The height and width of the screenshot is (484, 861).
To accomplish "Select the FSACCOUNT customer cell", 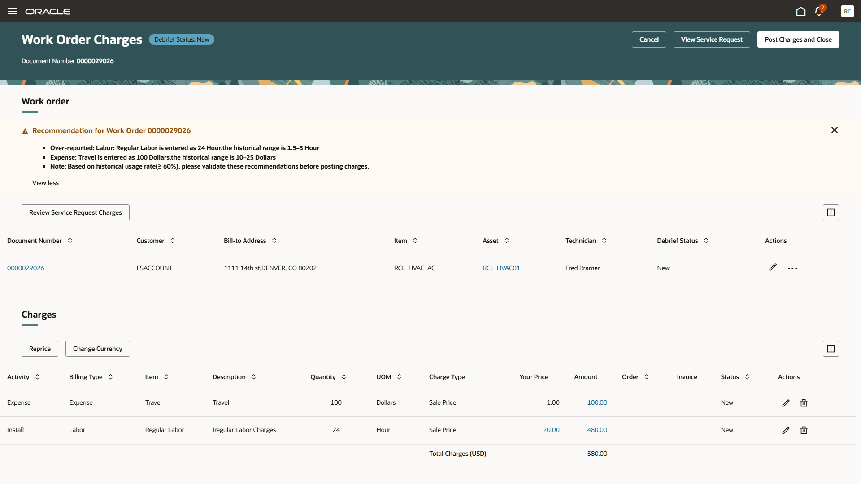I will tap(154, 268).
